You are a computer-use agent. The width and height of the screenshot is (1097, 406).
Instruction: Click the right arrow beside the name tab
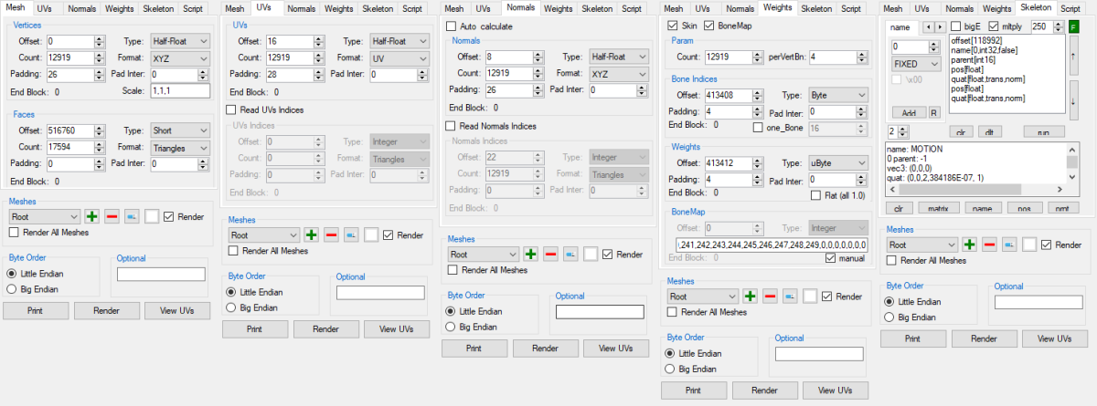tap(940, 27)
